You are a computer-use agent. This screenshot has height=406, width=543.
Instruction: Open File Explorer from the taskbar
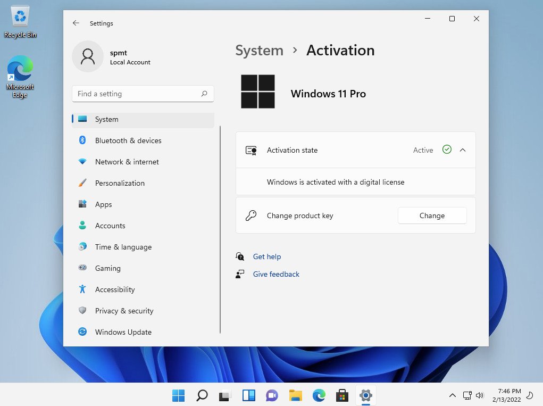[x=295, y=395]
